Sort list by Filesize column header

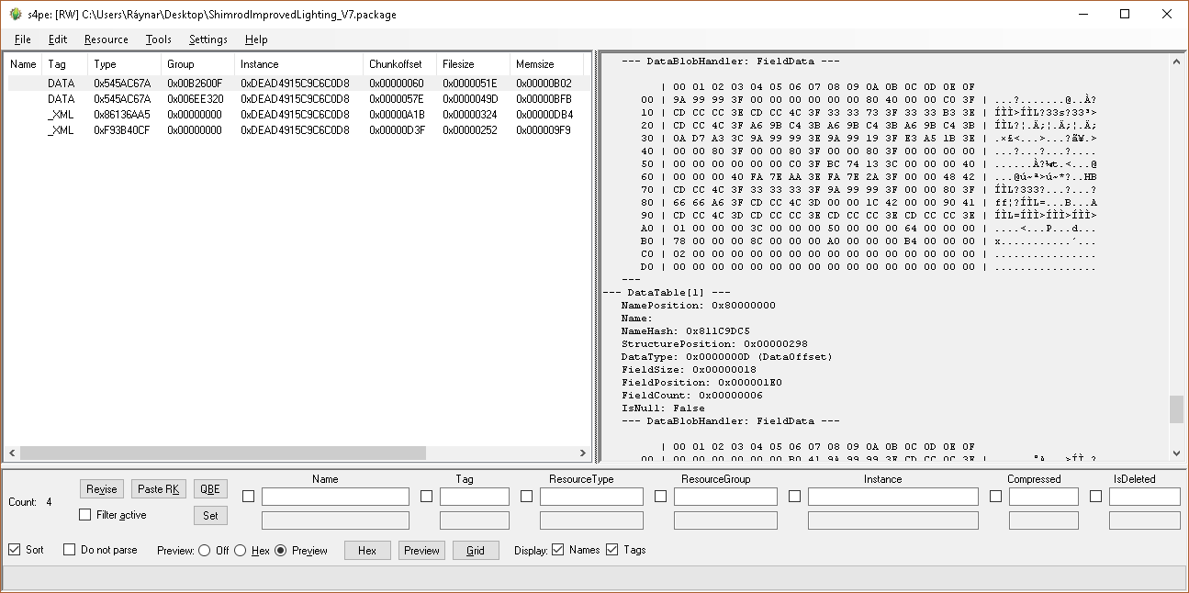474,64
